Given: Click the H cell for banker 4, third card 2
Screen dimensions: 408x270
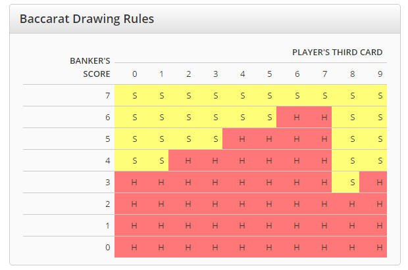Looking at the screenshot, I should pos(188,161).
